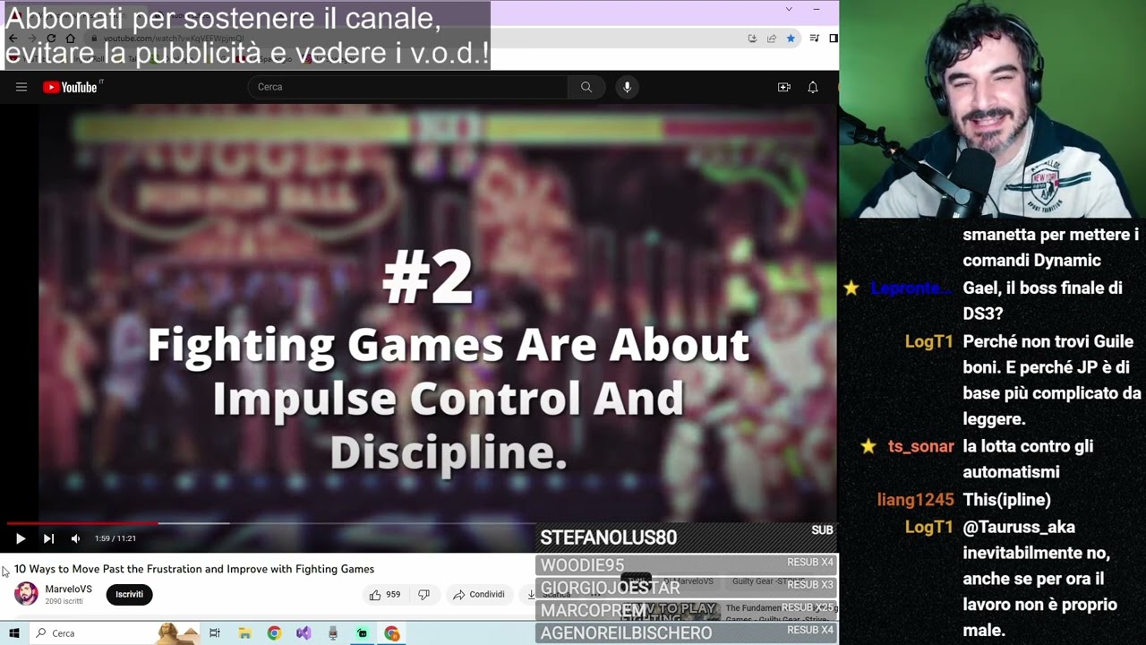Open the MarveloVS channel name link
This screenshot has width=1146, height=645.
point(69,589)
